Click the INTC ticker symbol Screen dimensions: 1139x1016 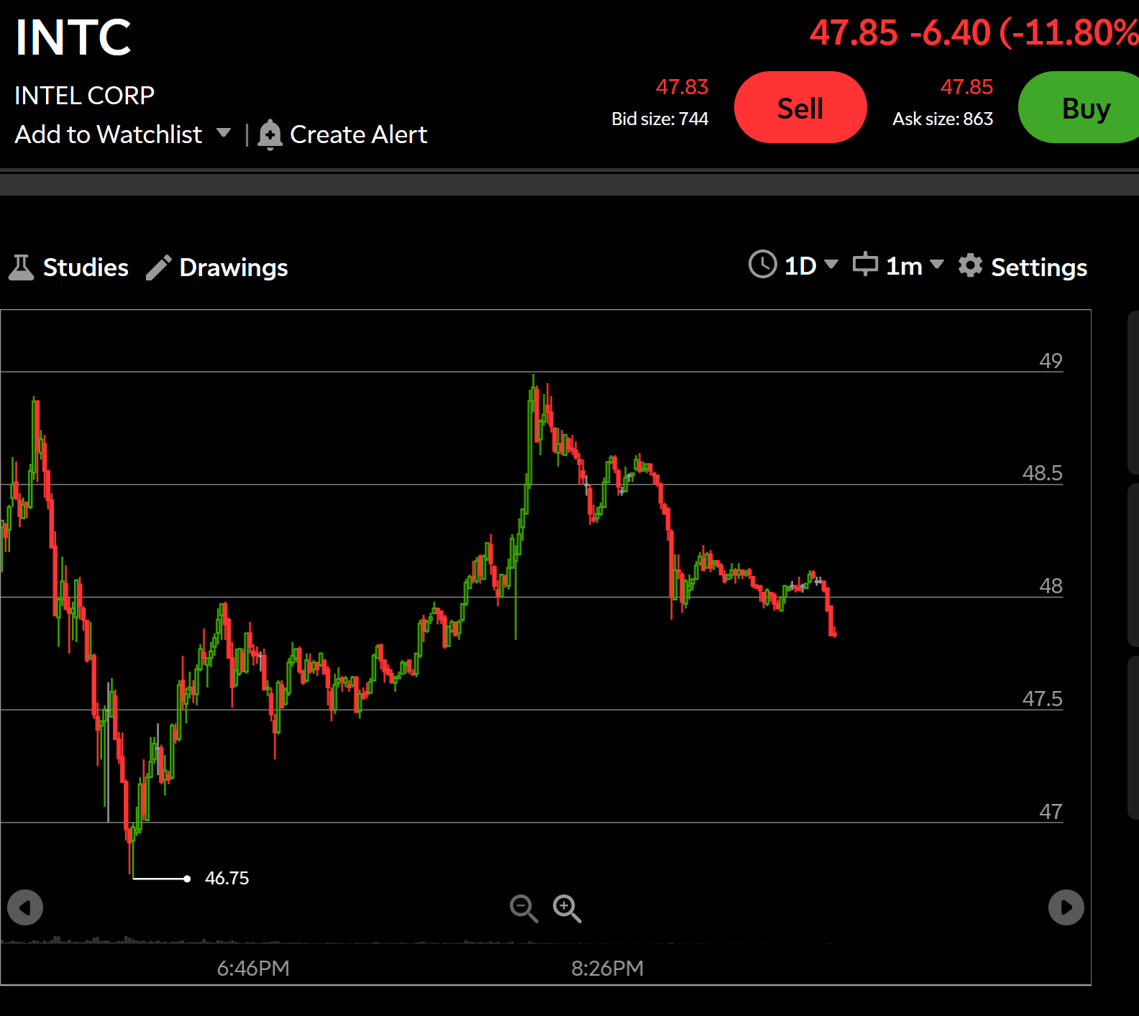(x=73, y=37)
